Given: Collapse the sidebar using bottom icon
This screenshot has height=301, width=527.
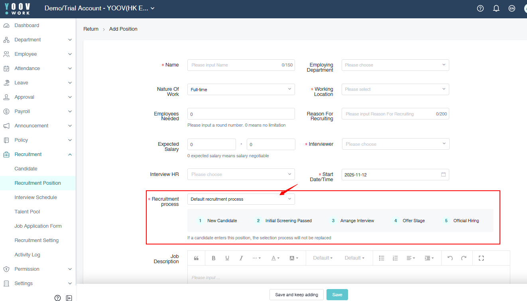Looking at the screenshot, I should (69, 298).
